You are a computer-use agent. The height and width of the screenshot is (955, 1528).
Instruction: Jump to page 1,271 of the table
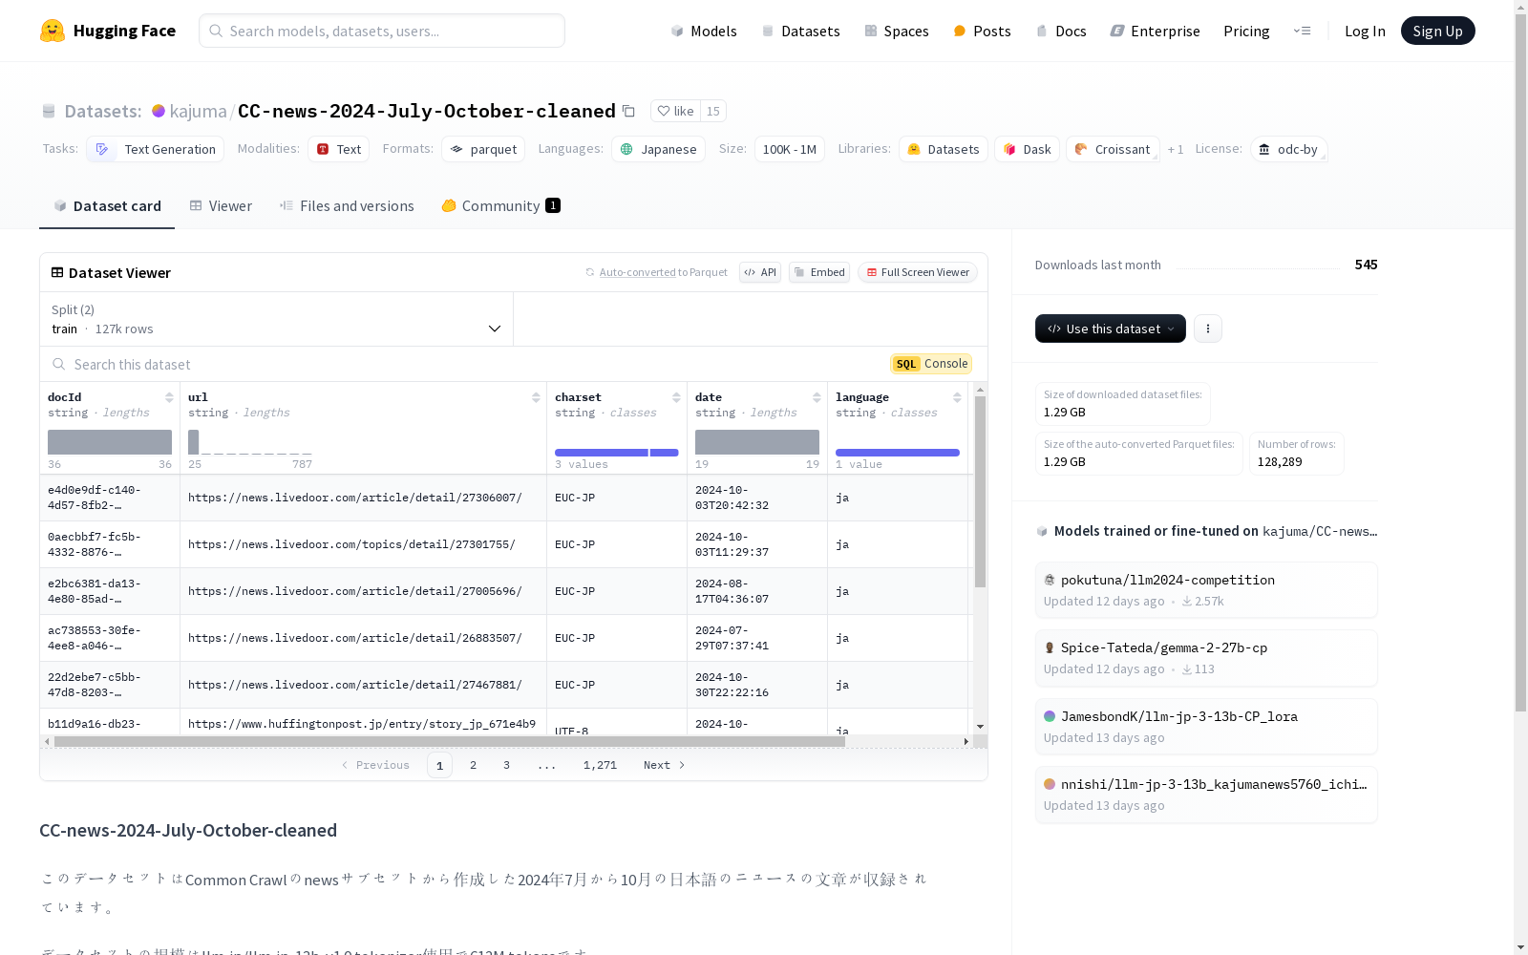pos(600,765)
